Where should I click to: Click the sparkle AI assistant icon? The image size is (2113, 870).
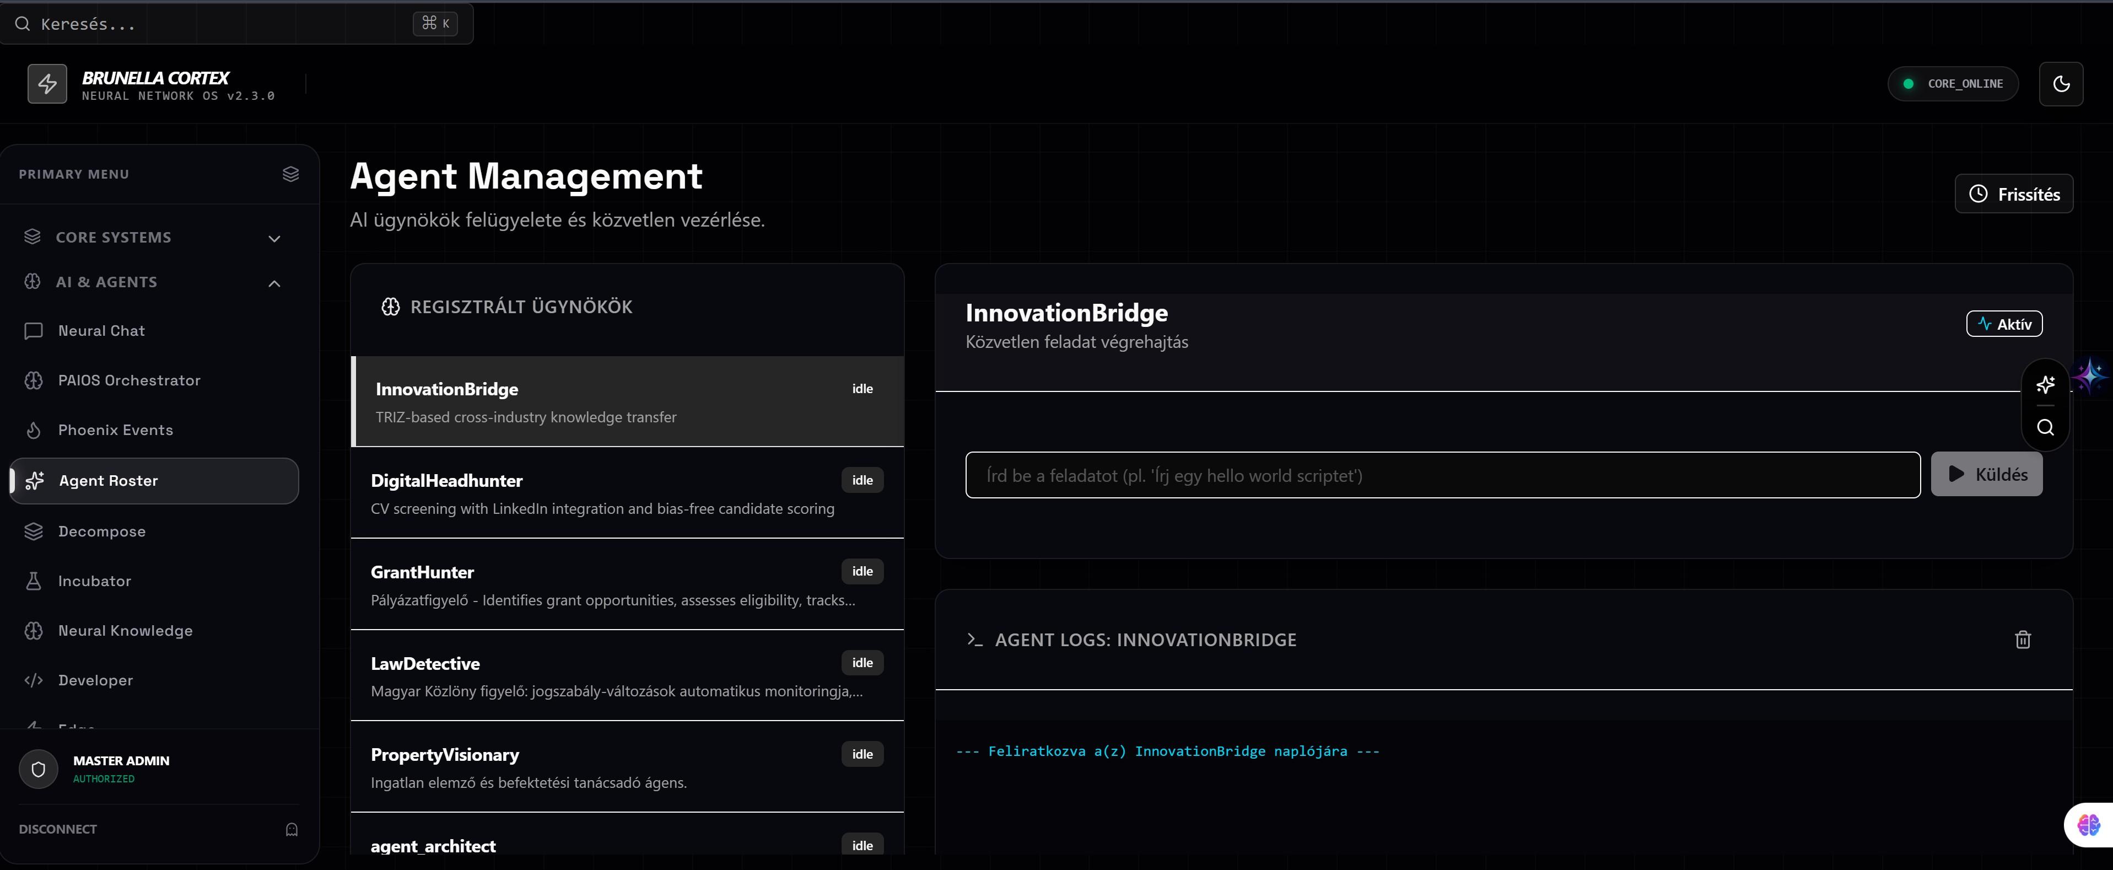coord(2045,384)
